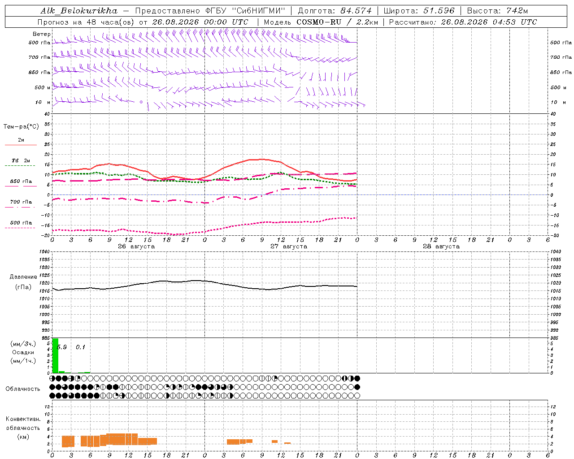Select the 26 августа date label
This screenshot has height=459, width=574.
136,247
